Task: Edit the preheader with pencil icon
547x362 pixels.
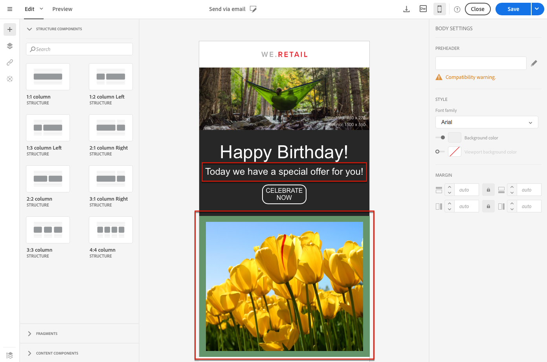Action: pyautogui.click(x=534, y=63)
